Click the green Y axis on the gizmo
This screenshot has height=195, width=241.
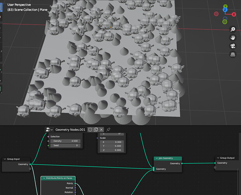point(225,7)
